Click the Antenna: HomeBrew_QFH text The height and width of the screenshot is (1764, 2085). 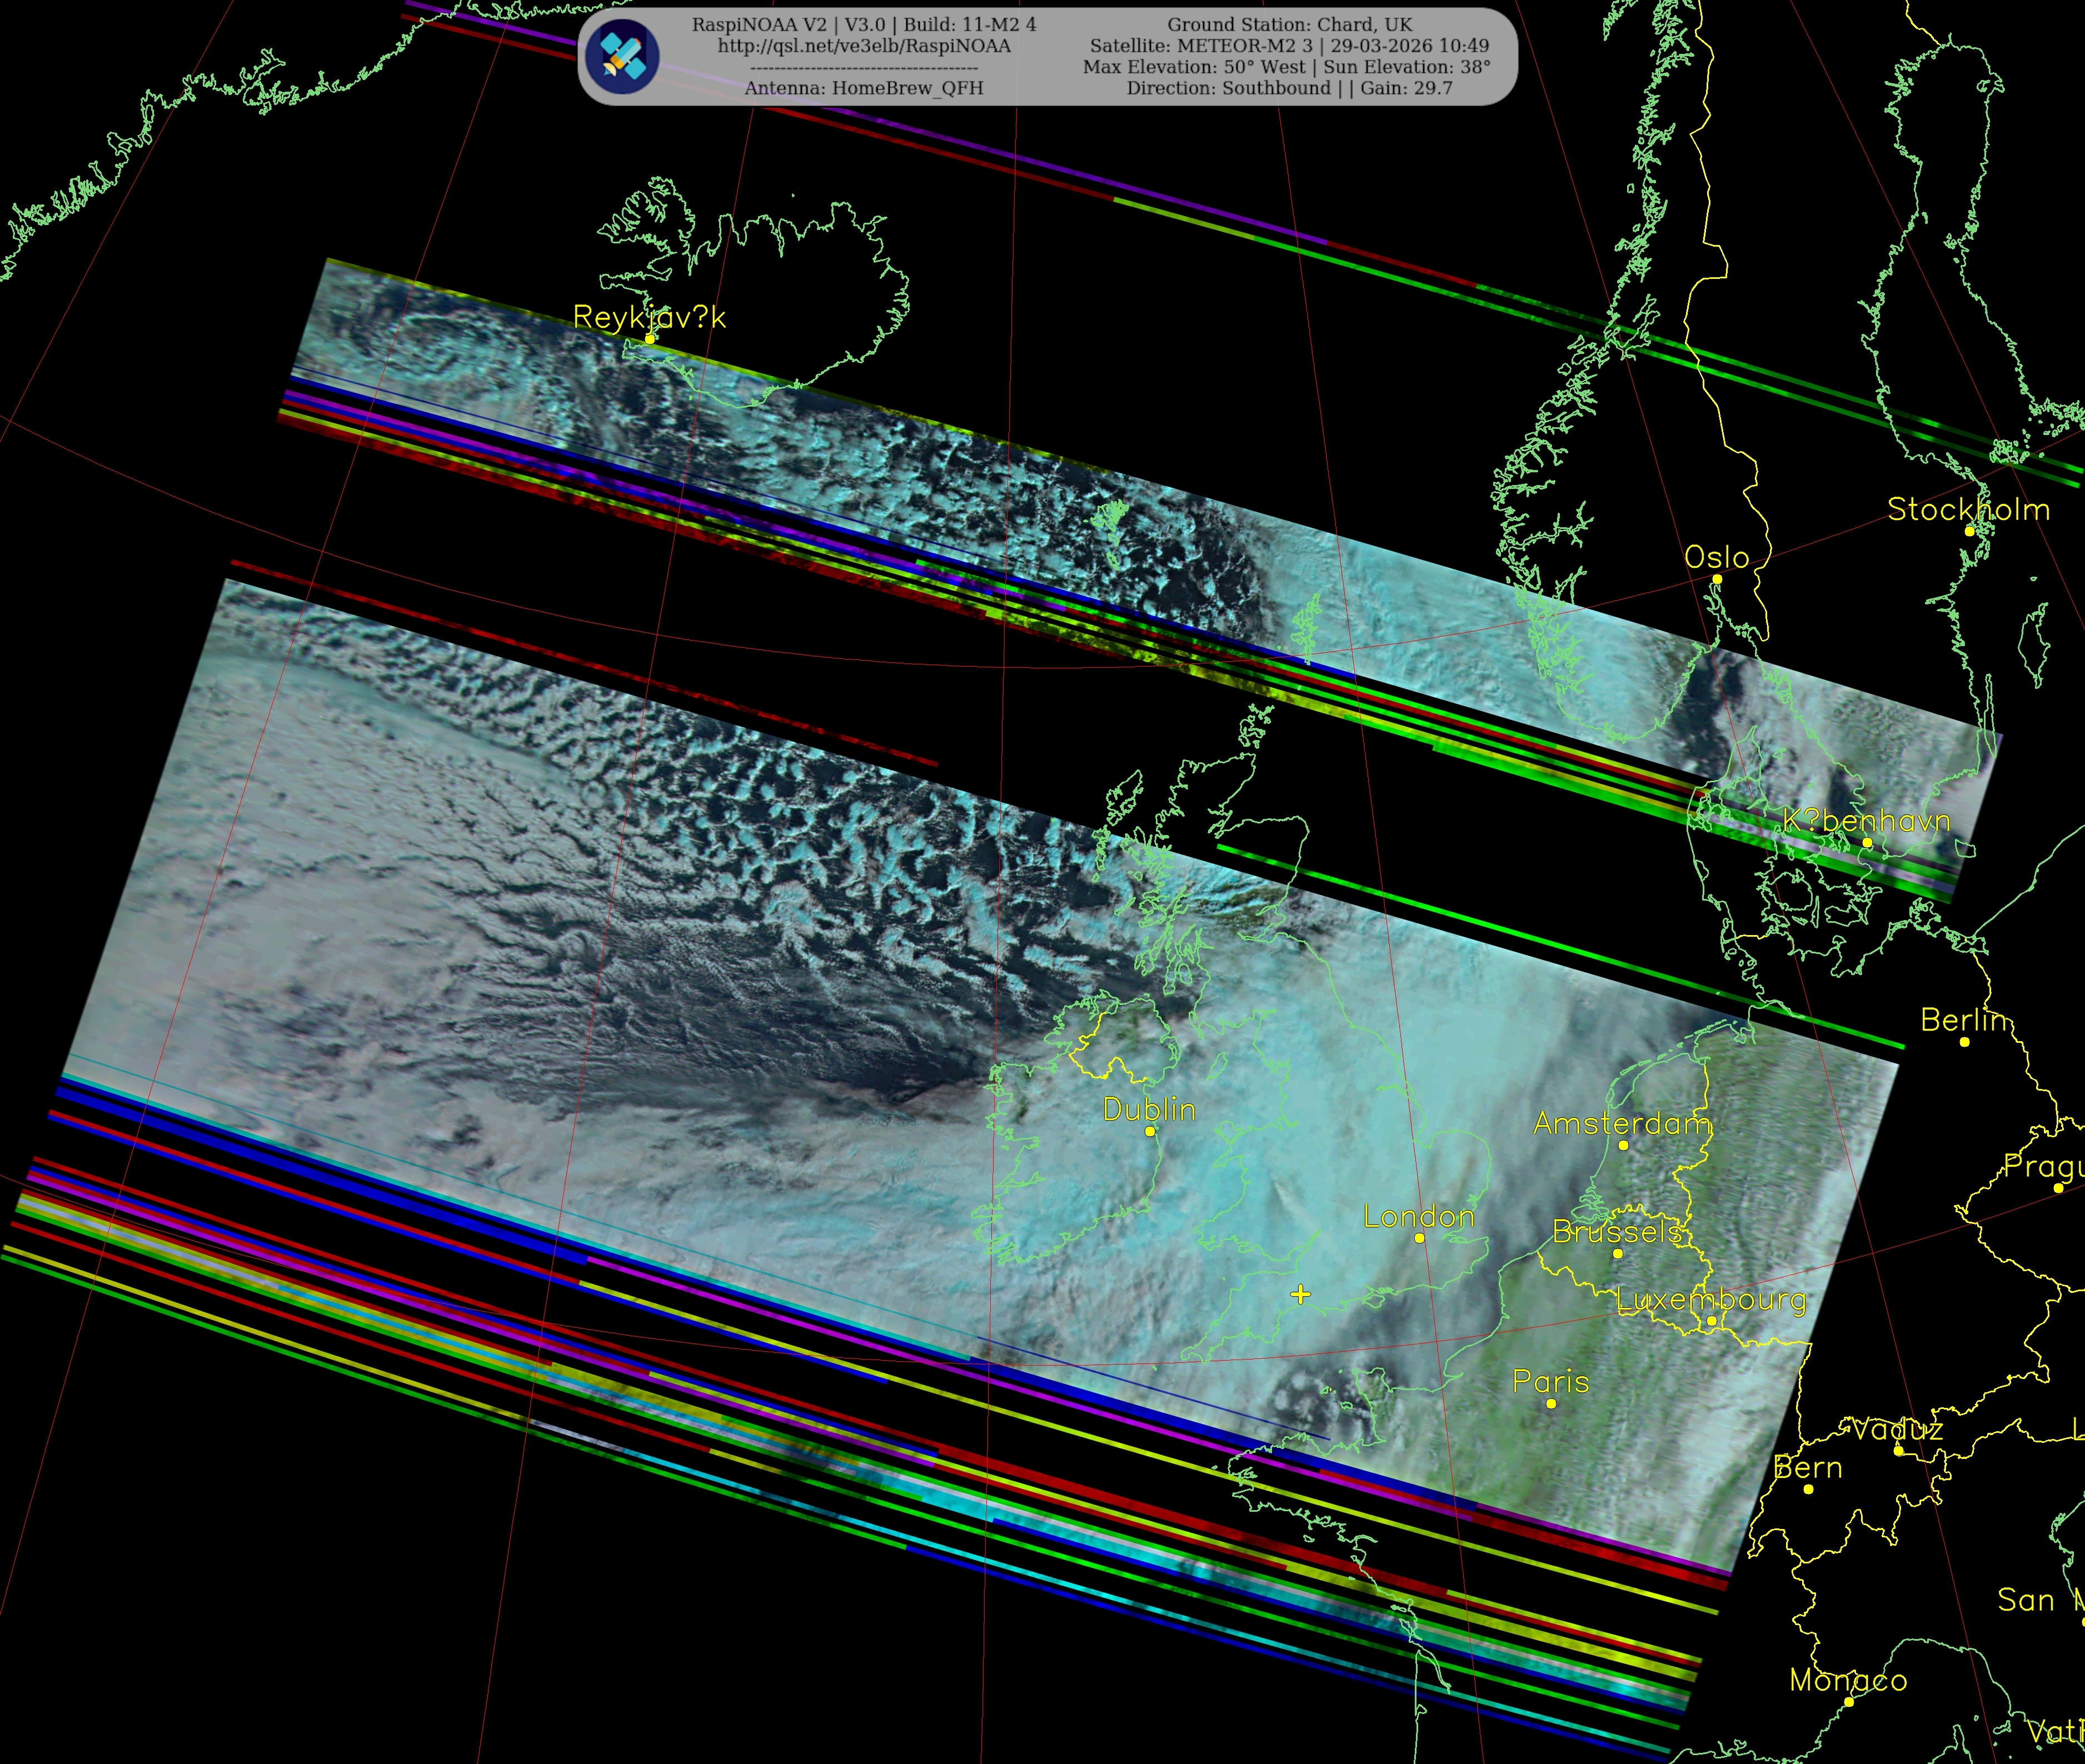(x=864, y=88)
